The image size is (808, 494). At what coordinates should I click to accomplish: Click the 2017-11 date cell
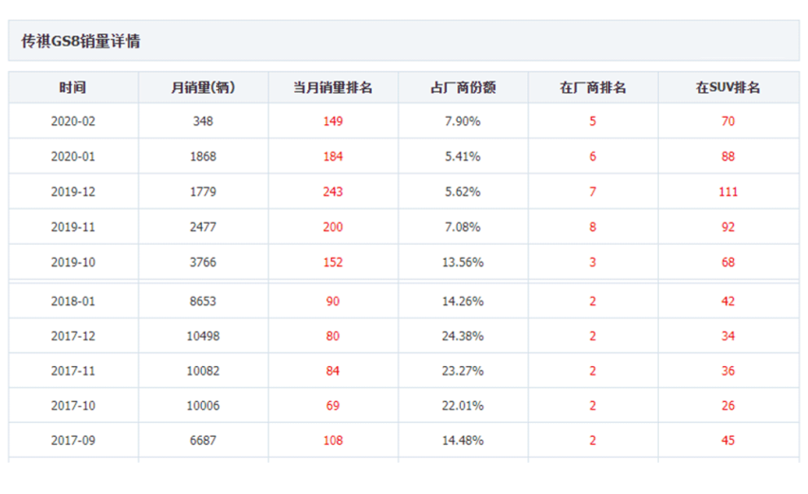click(73, 371)
